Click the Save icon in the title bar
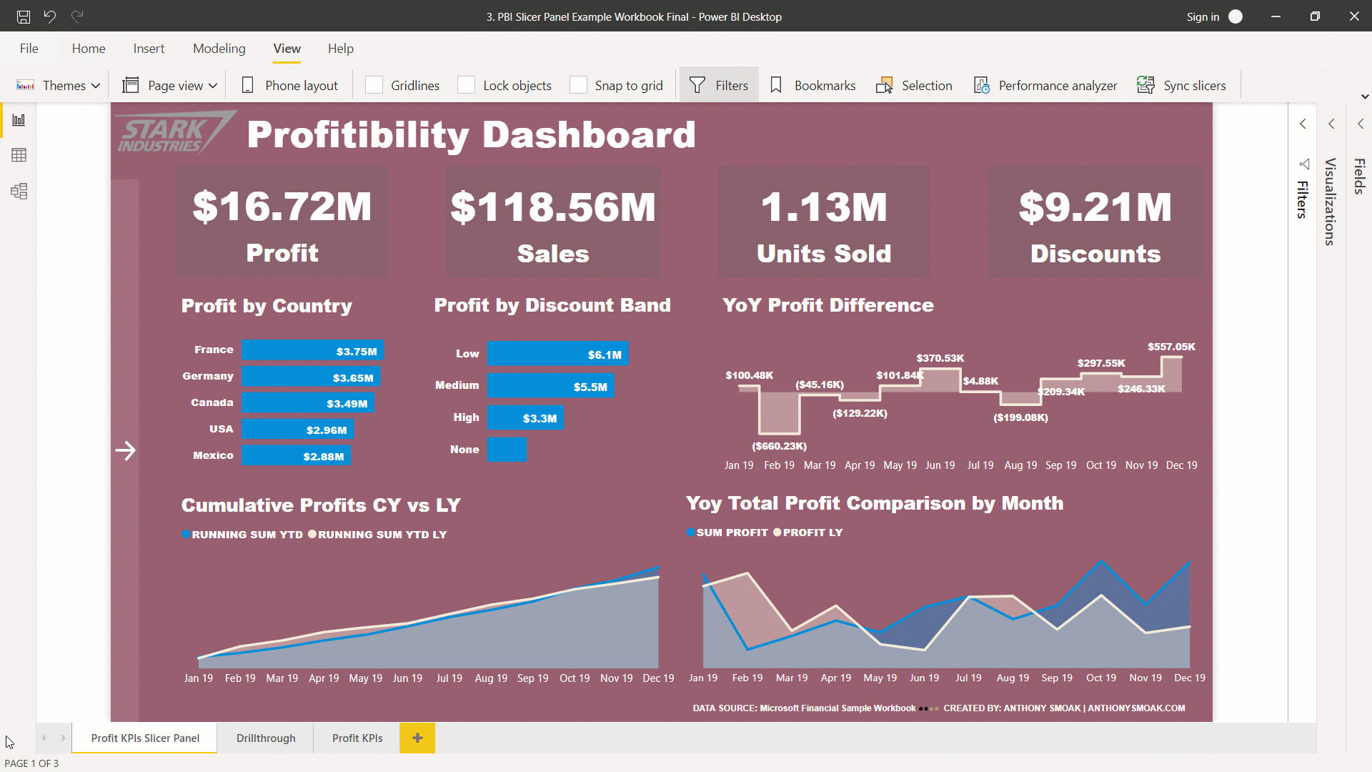 pyautogui.click(x=23, y=16)
